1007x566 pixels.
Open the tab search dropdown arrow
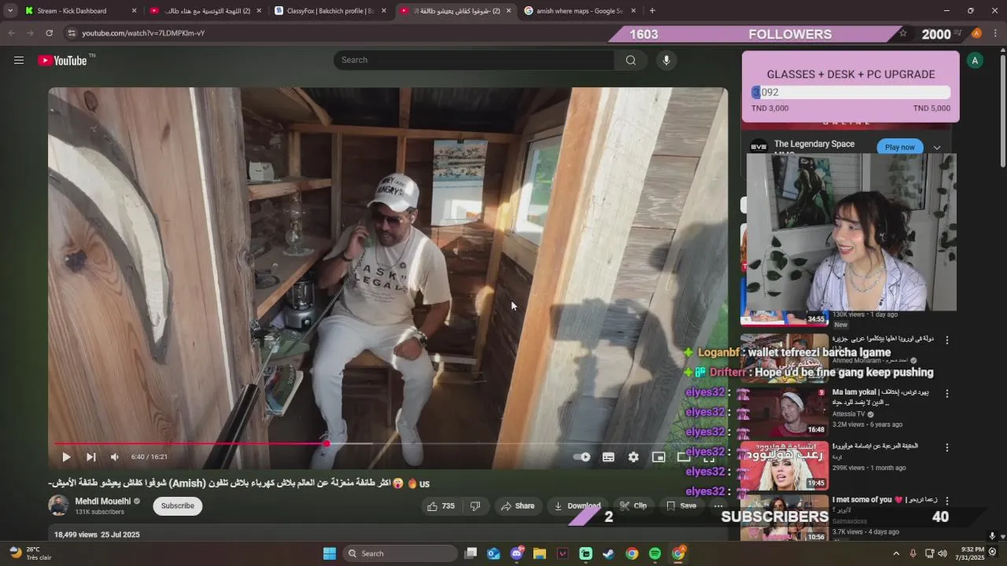tap(10, 11)
